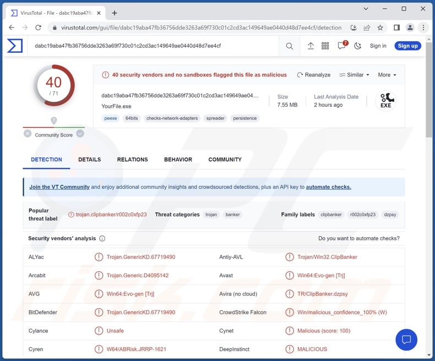435x361 pixels.
Task: Click the banker threat category chip
Action: [x=232, y=215]
